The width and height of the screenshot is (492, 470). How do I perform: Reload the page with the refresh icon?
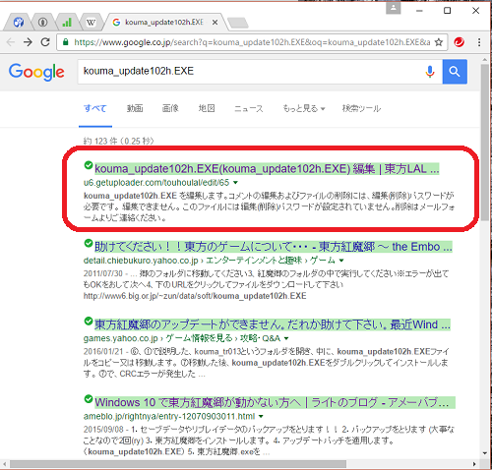click(x=45, y=42)
